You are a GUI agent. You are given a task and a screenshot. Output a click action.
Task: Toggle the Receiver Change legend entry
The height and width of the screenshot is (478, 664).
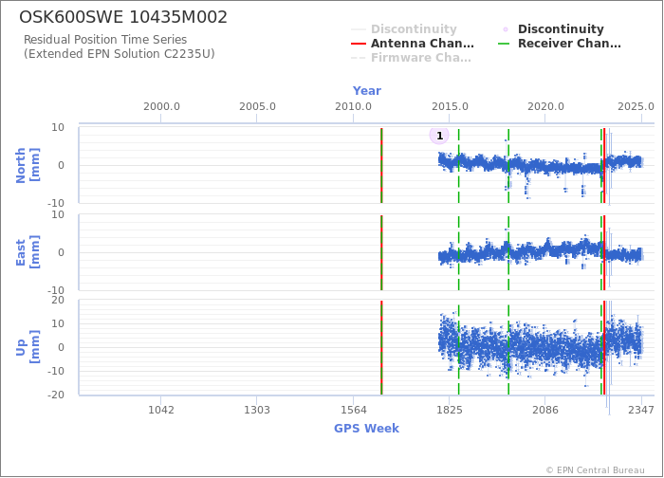tap(560, 44)
